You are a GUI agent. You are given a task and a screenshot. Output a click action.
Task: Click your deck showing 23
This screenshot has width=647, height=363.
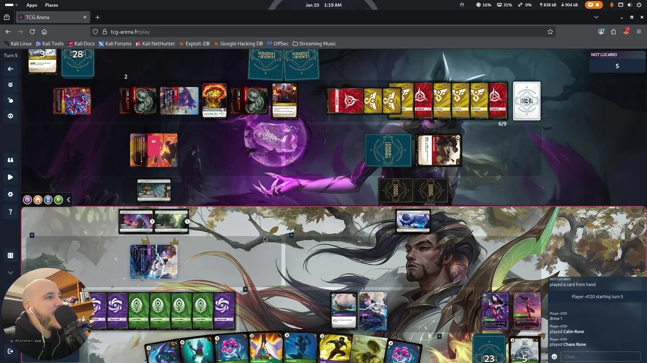pos(489,350)
